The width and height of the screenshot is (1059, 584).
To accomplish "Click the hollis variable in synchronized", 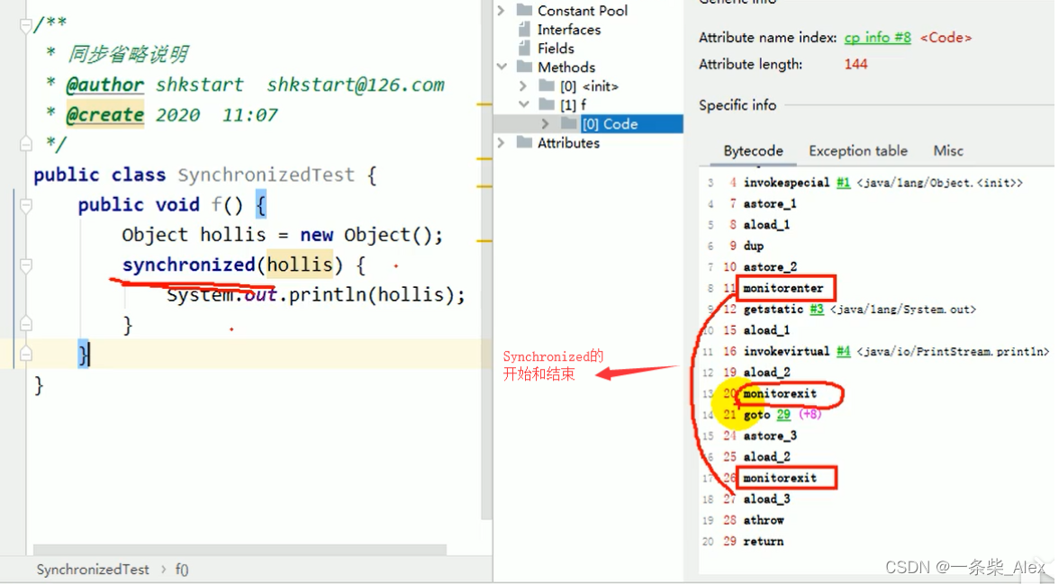I will click(300, 264).
